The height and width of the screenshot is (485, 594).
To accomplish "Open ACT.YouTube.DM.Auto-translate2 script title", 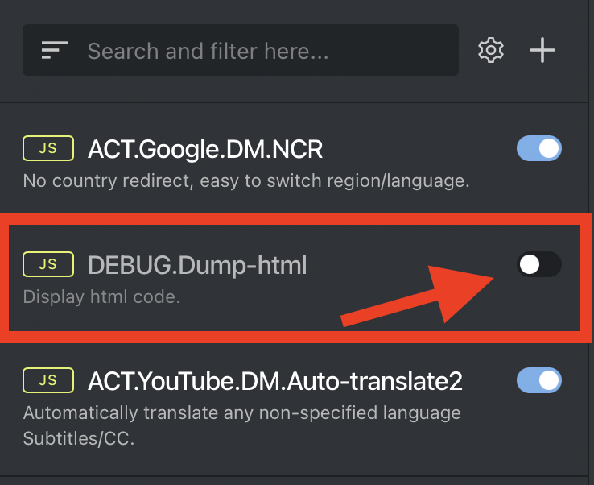I will [275, 381].
